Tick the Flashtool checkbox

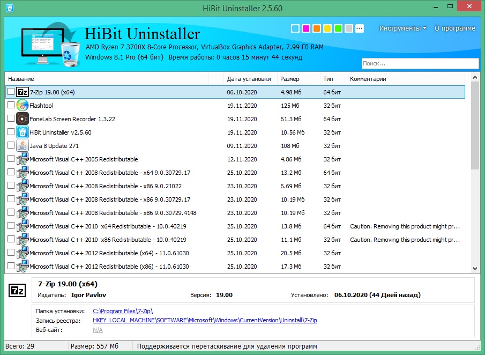point(10,105)
